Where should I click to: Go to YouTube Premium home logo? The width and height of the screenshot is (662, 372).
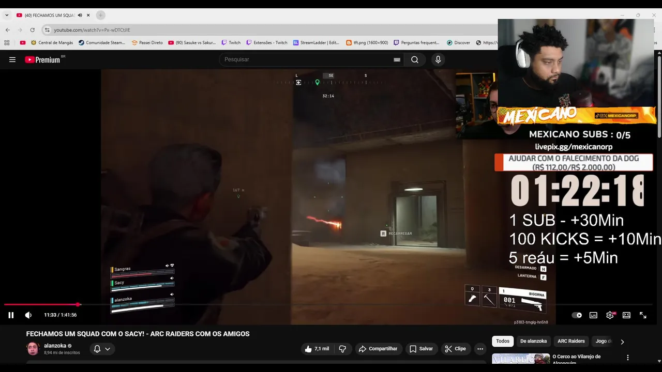click(42, 59)
